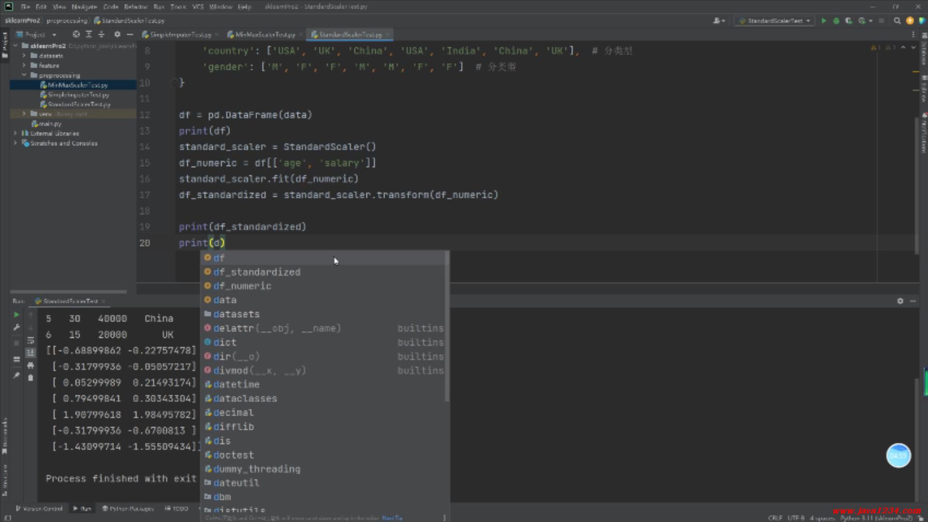Image resolution: width=928 pixels, height=522 pixels.
Task: Open StandardScalerTest run configuration dropdown
Action: (775, 21)
